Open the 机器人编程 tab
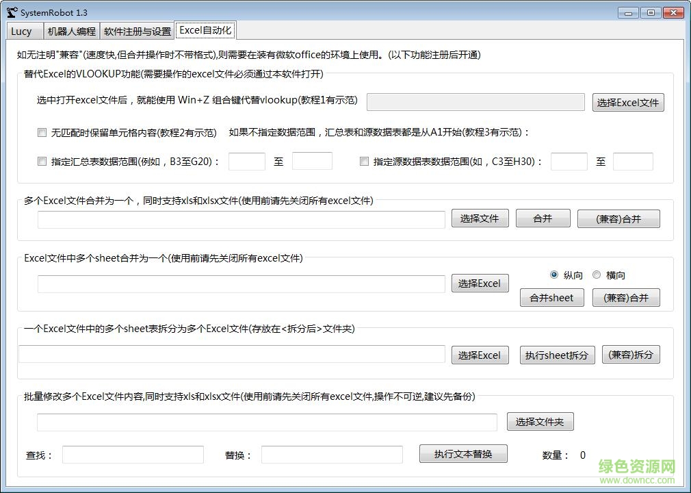This screenshot has width=691, height=493. (71, 31)
